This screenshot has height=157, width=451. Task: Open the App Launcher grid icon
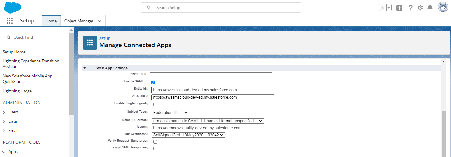coord(10,21)
